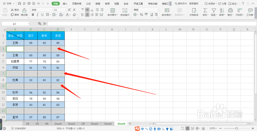Click the Wrap Text (自动换行) button
Image resolution: width=257 pixels, height=131 pixels.
125,12
